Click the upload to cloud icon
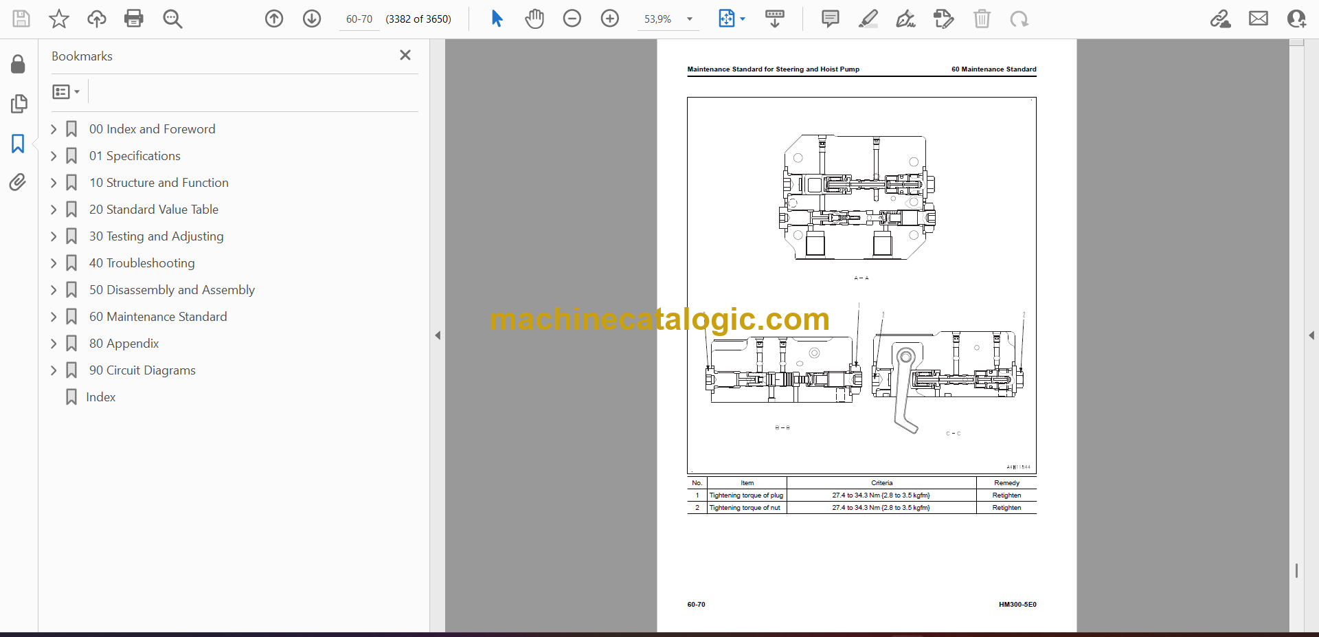The width and height of the screenshot is (1319, 637). tap(97, 19)
